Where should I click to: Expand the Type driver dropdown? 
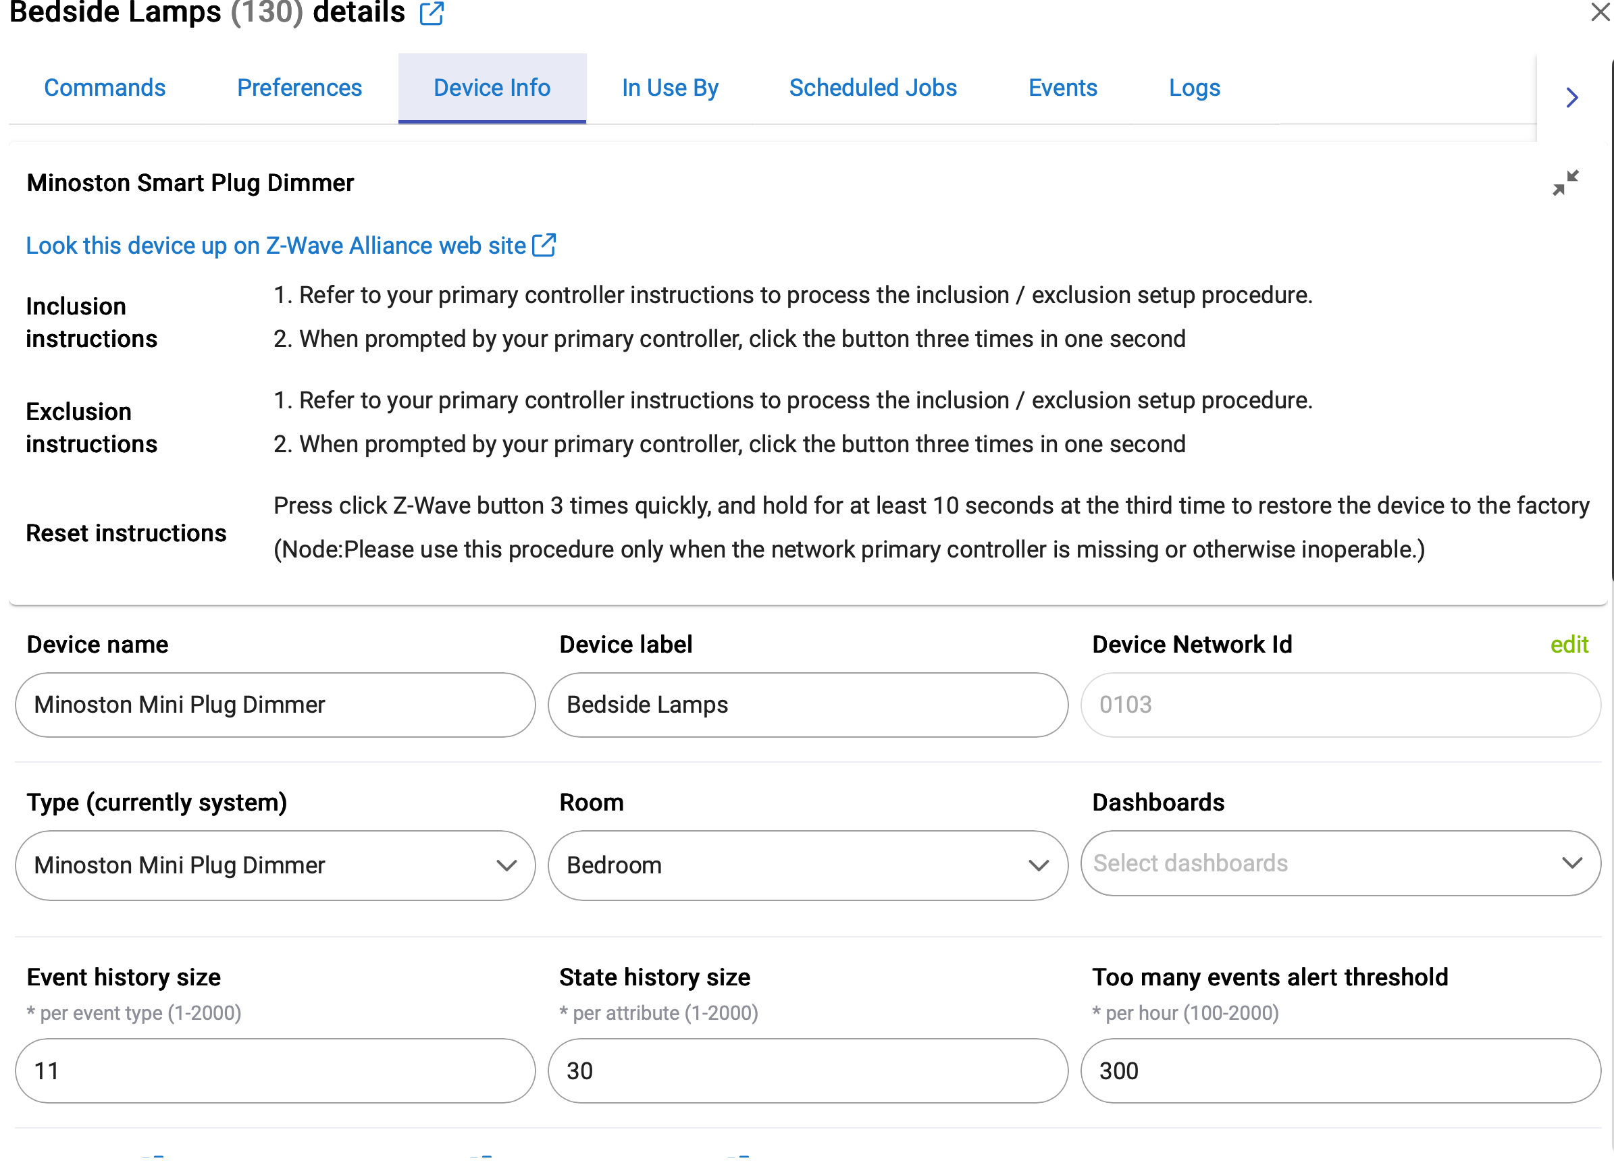[276, 865]
